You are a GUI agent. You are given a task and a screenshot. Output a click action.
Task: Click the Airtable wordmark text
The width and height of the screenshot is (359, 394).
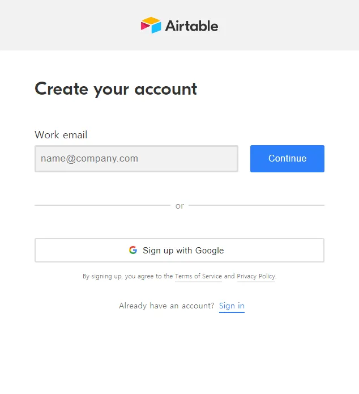(191, 26)
